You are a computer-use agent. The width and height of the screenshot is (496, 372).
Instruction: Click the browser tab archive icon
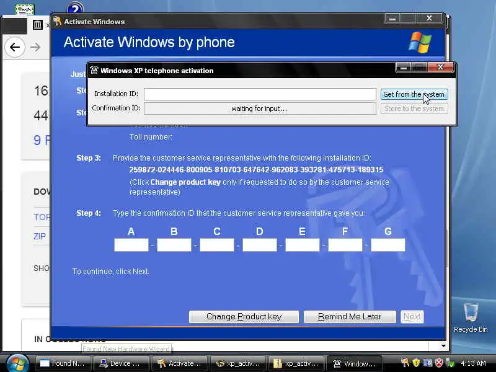point(38,24)
